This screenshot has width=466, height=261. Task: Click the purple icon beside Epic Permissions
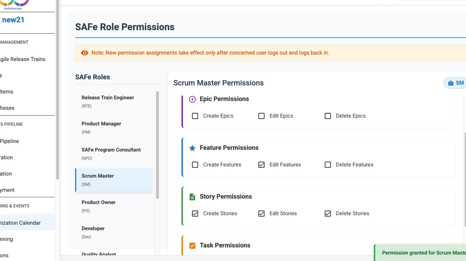[192, 99]
